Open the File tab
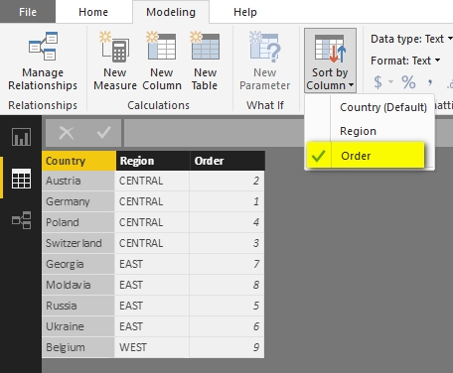The image size is (453, 373). [28, 12]
